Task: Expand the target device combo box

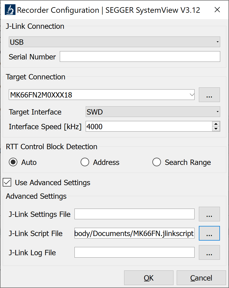Action: [191, 95]
